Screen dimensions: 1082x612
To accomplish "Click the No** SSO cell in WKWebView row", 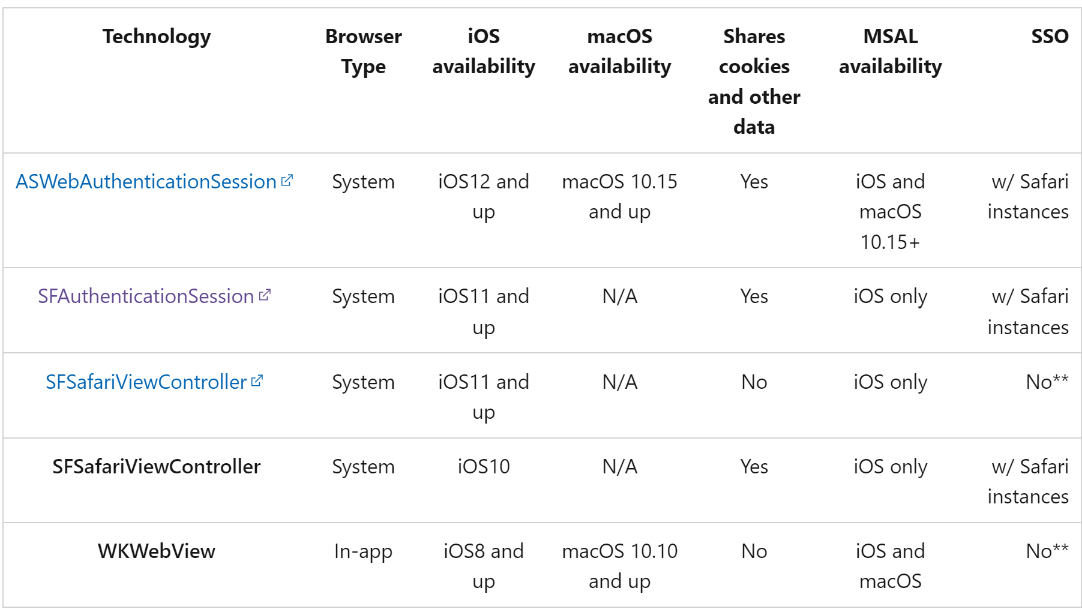I will click(x=1047, y=551).
